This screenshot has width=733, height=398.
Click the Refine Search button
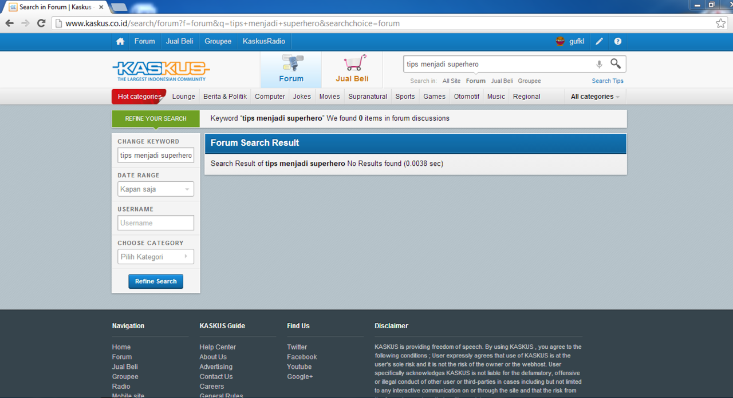point(156,281)
